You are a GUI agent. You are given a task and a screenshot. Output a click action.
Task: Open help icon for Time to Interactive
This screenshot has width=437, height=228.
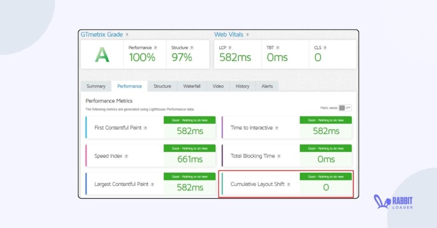pyautogui.click(x=277, y=128)
